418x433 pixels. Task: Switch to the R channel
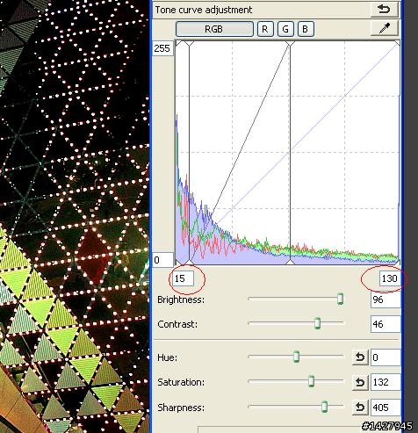[x=265, y=29]
